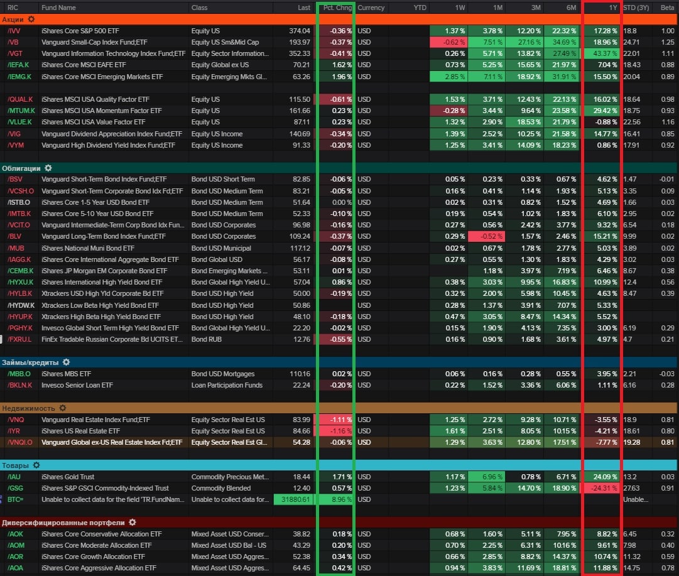Open the /IAU ticker link

pyautogui.click(x=14, y=477)
